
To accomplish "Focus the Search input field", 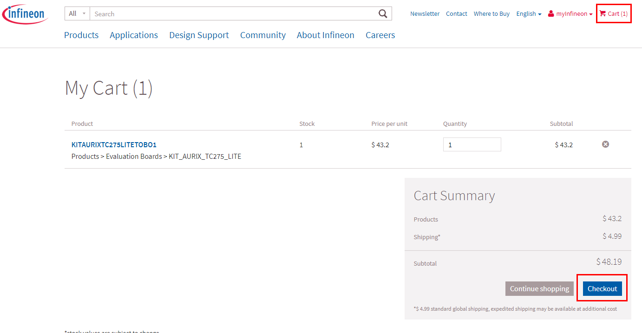I will 235,14.
